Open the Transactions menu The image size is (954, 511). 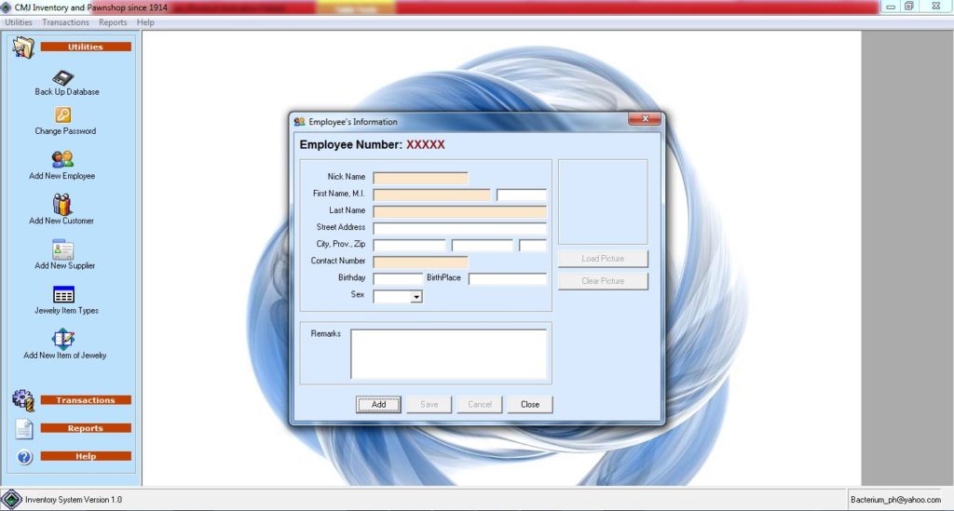coord(66,22)
